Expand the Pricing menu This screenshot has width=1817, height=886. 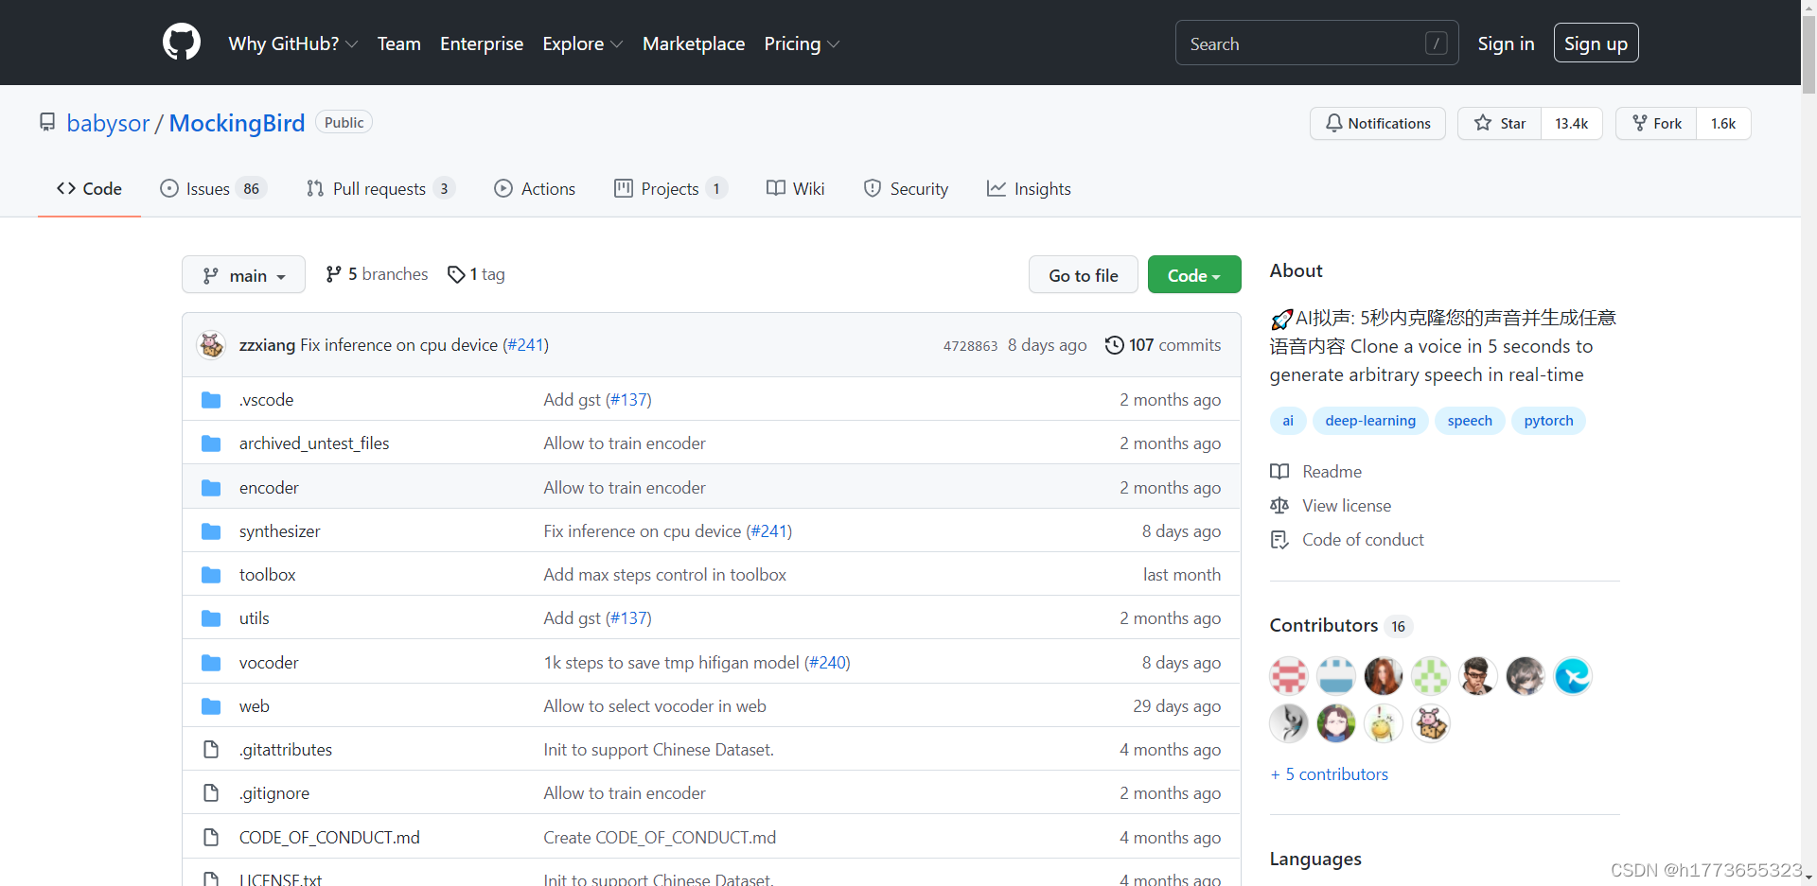(x=802, y=43)
